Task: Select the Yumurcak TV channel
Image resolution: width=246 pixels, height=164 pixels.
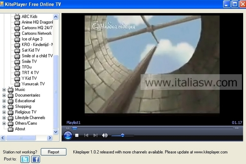Action: (x=33, y=84)
